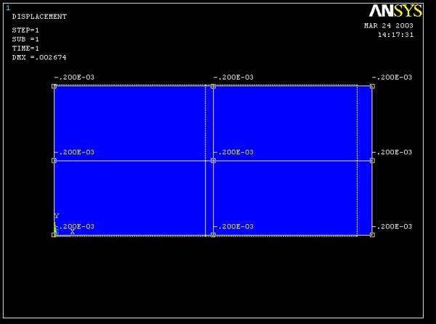Pick the middle-right edge node marker
Image resolution: width=436 pixels, height=324 pixels.
372,161
